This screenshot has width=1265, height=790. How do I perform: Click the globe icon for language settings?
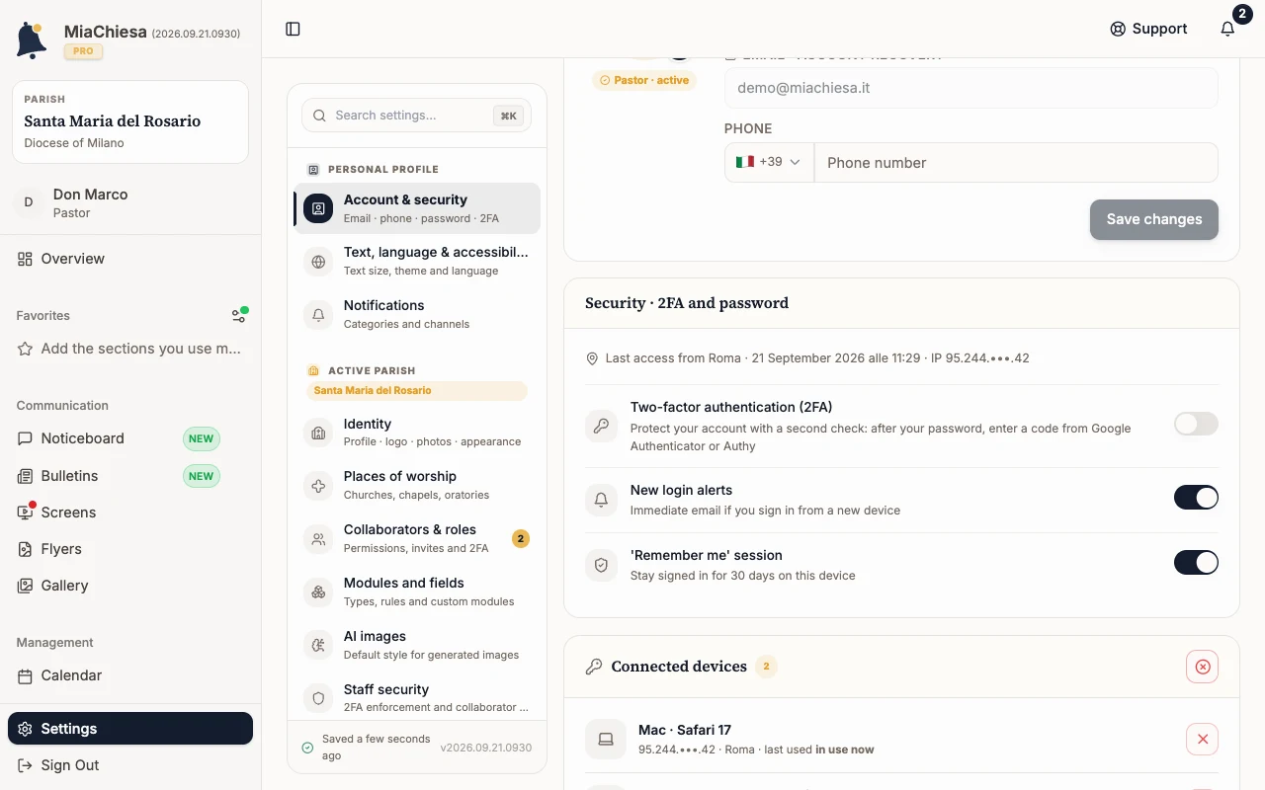pyautogui.click(x=318, y=262)
